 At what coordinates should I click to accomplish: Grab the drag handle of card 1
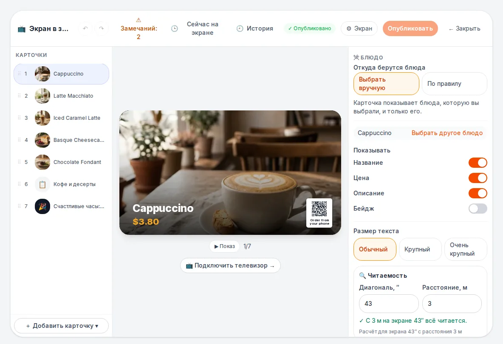(x=19, y=73)
